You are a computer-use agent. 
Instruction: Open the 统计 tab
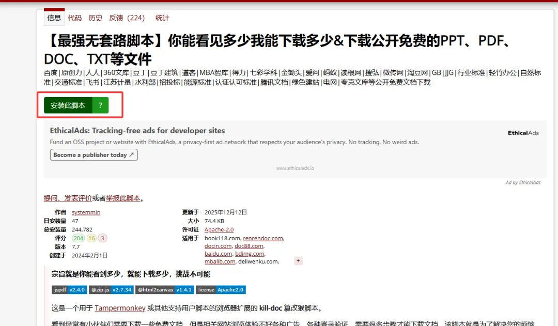click(x=162, y=18)
